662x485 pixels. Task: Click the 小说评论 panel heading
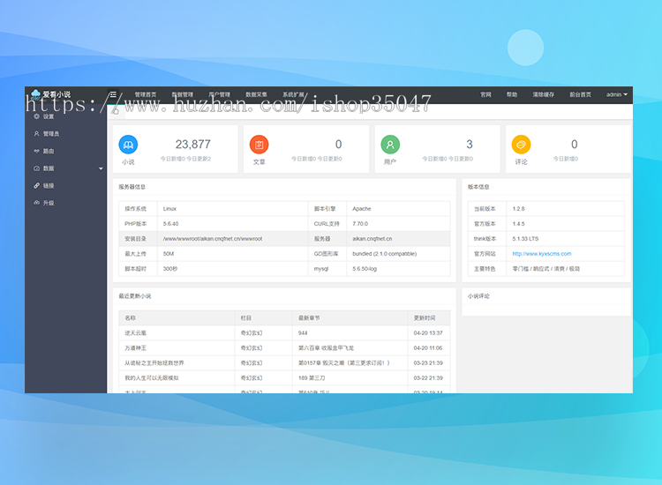point(478,296)
